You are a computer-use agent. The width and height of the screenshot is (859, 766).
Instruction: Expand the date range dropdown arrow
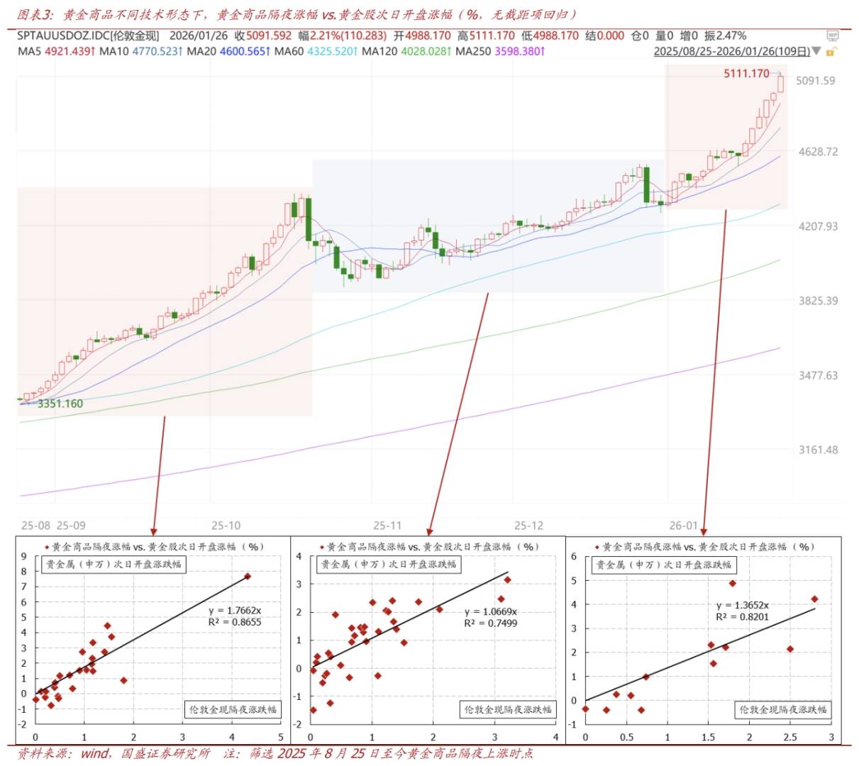[816, 51]
